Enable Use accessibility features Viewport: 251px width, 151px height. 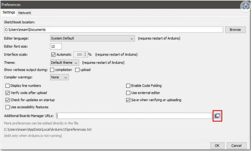7,107
